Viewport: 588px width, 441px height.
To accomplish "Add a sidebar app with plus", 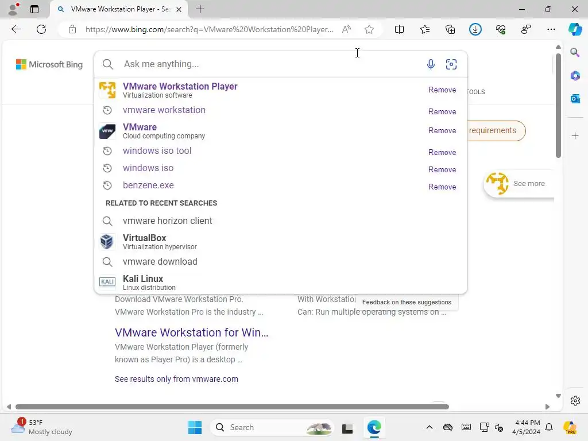I will (x=575, y=136).
